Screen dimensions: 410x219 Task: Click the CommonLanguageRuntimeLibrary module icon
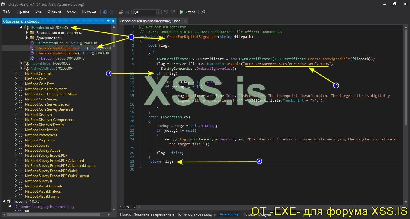[15, 207]
